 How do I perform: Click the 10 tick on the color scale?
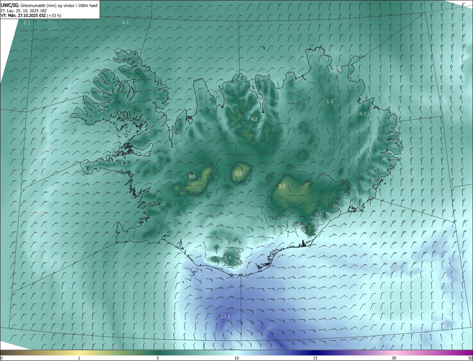236,358
